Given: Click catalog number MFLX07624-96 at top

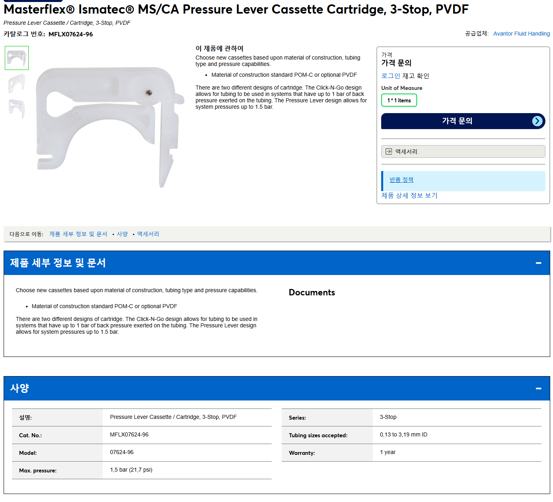Looking at the screenshot, I should click(x=71, y=34).
